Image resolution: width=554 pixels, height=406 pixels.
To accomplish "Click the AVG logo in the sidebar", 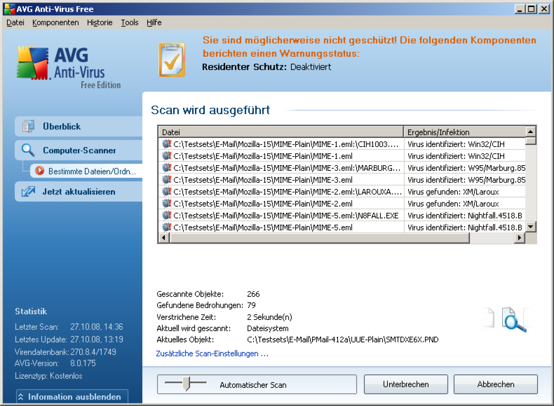I will (x=69, y=67).
